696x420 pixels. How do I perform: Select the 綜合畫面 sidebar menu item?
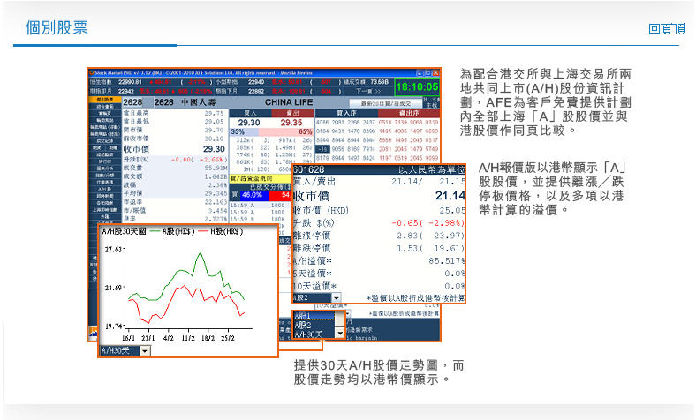click(105, 107)
